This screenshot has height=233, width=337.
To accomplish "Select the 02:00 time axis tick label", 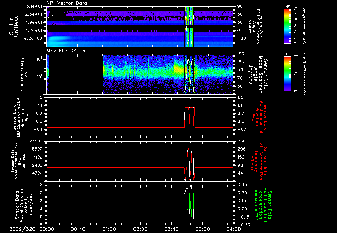I will coord(141,229).
